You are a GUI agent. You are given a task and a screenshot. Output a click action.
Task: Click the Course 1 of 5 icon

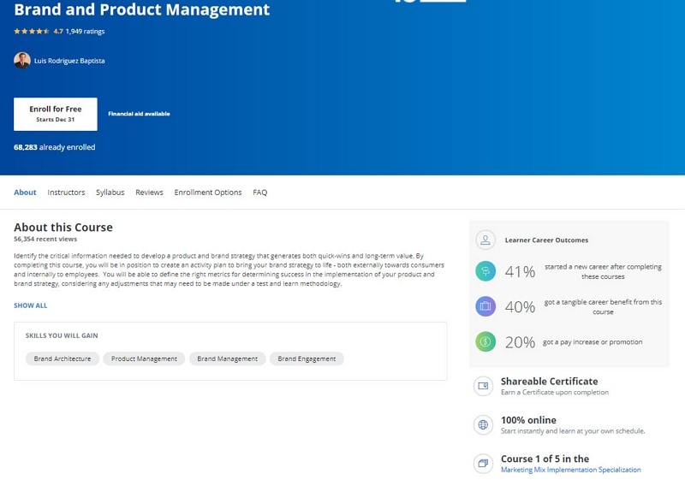(484, 464)
